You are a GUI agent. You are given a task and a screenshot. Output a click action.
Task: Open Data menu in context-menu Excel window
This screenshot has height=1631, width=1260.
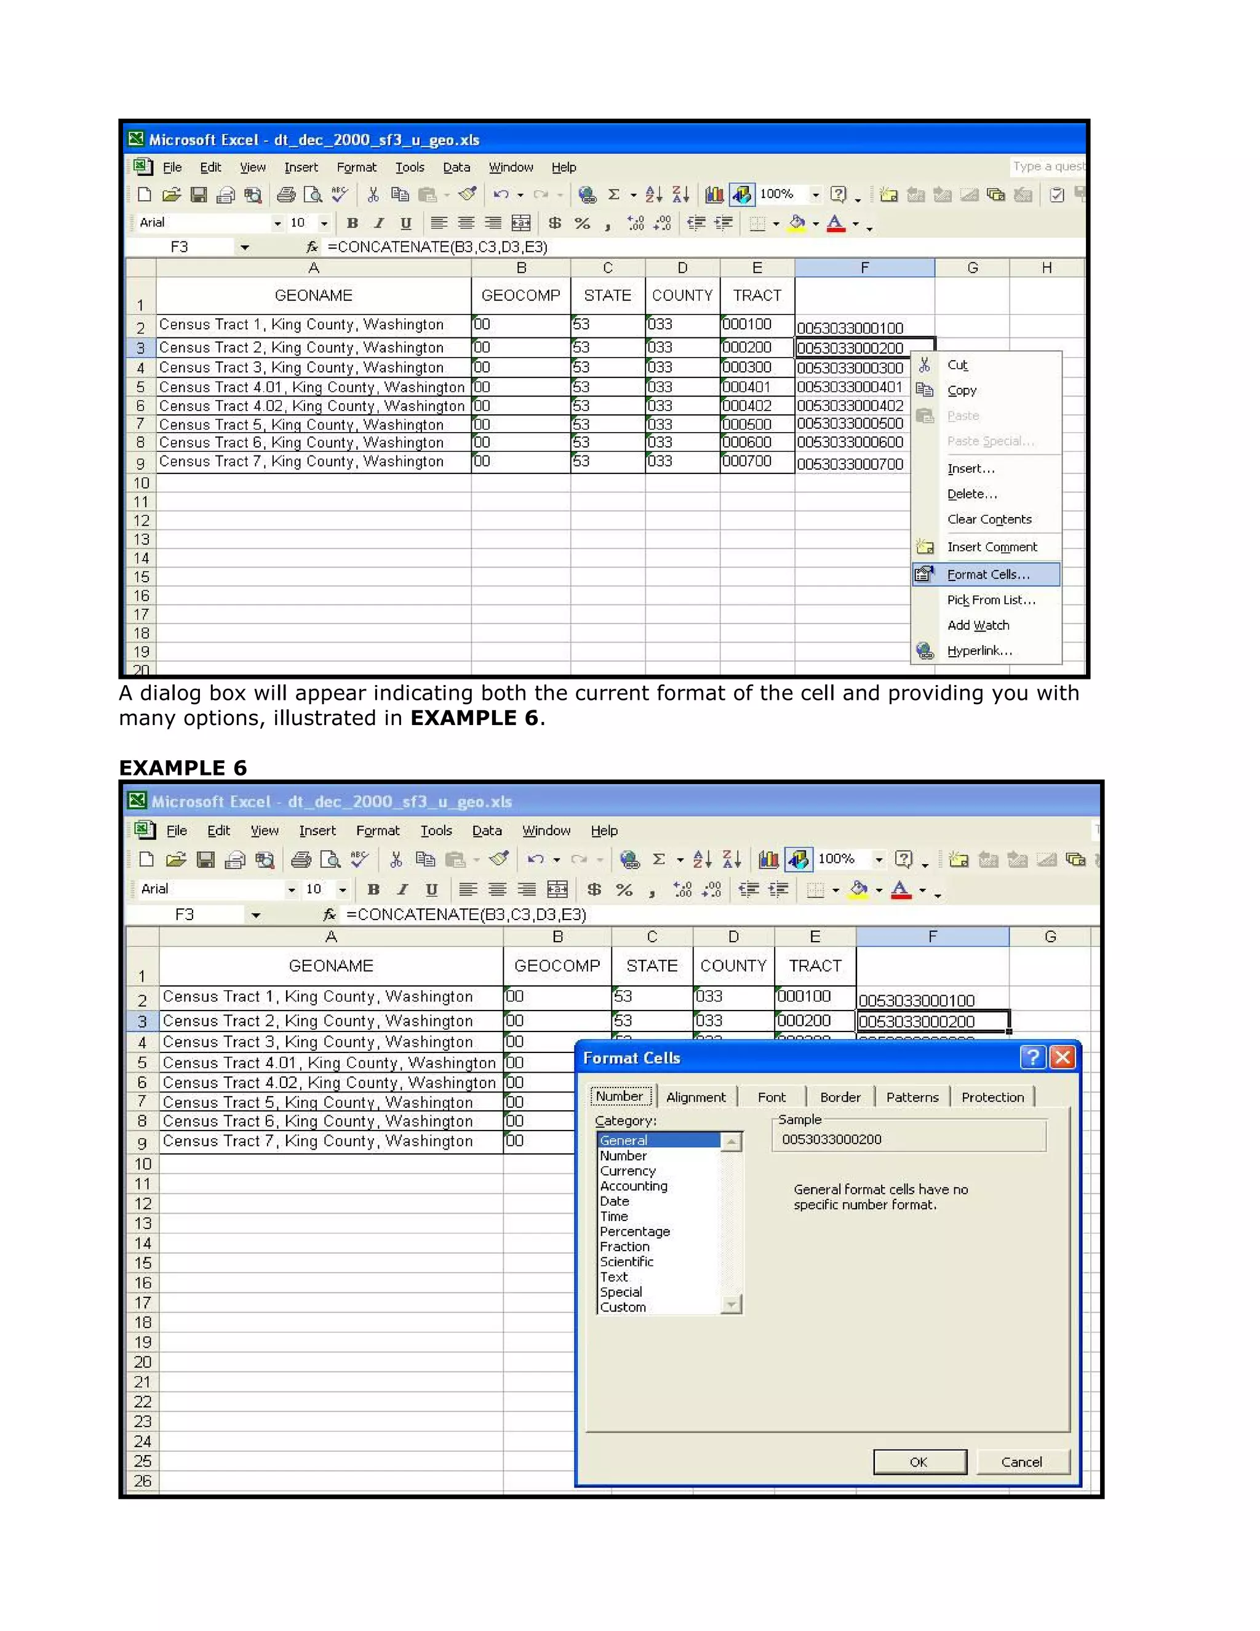[x=456, y=167]
